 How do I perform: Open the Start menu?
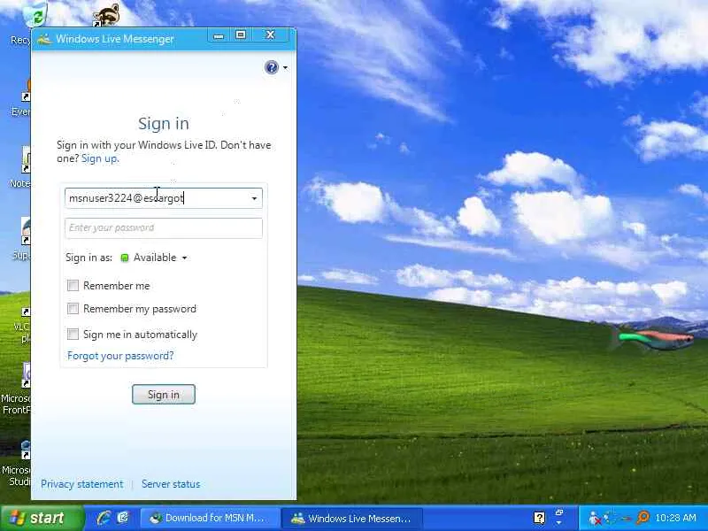pyautogui.click(x=42, y=518)
